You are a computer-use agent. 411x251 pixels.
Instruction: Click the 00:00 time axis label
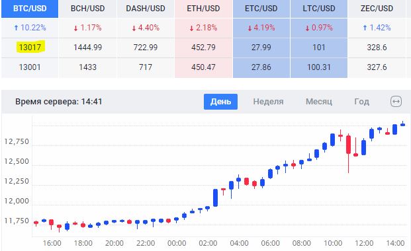tap(177, 243)
